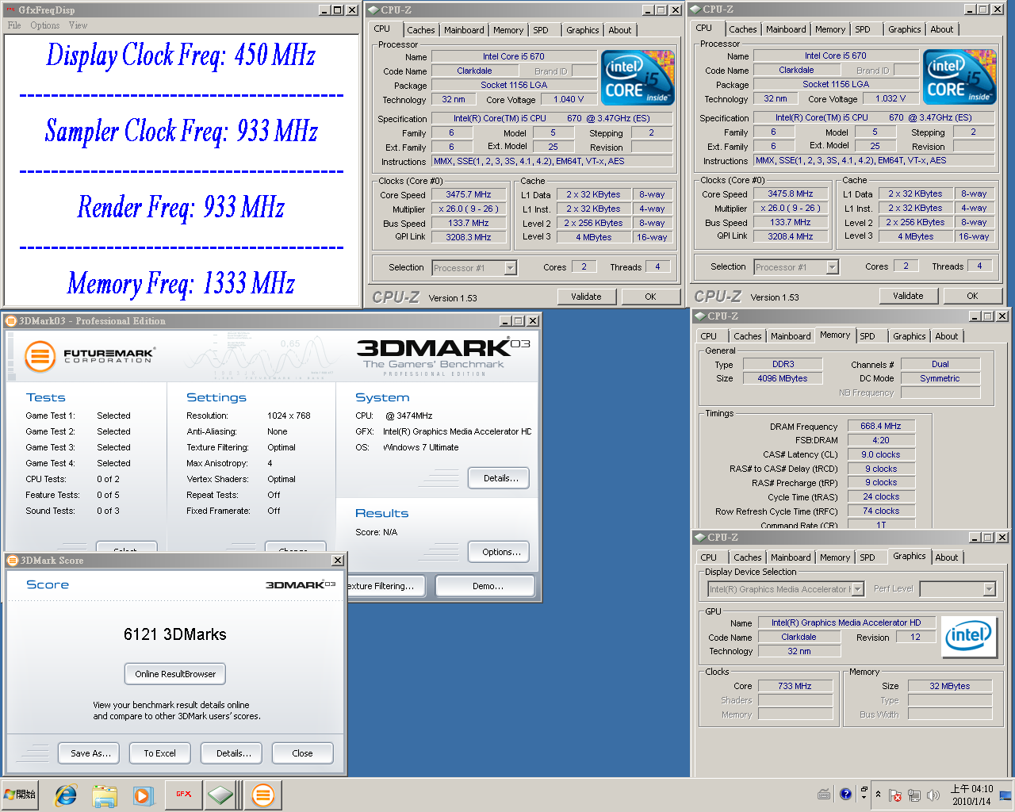1015x812 pixels.
Task: Click the blue help icon in tray
Action: 845,793
